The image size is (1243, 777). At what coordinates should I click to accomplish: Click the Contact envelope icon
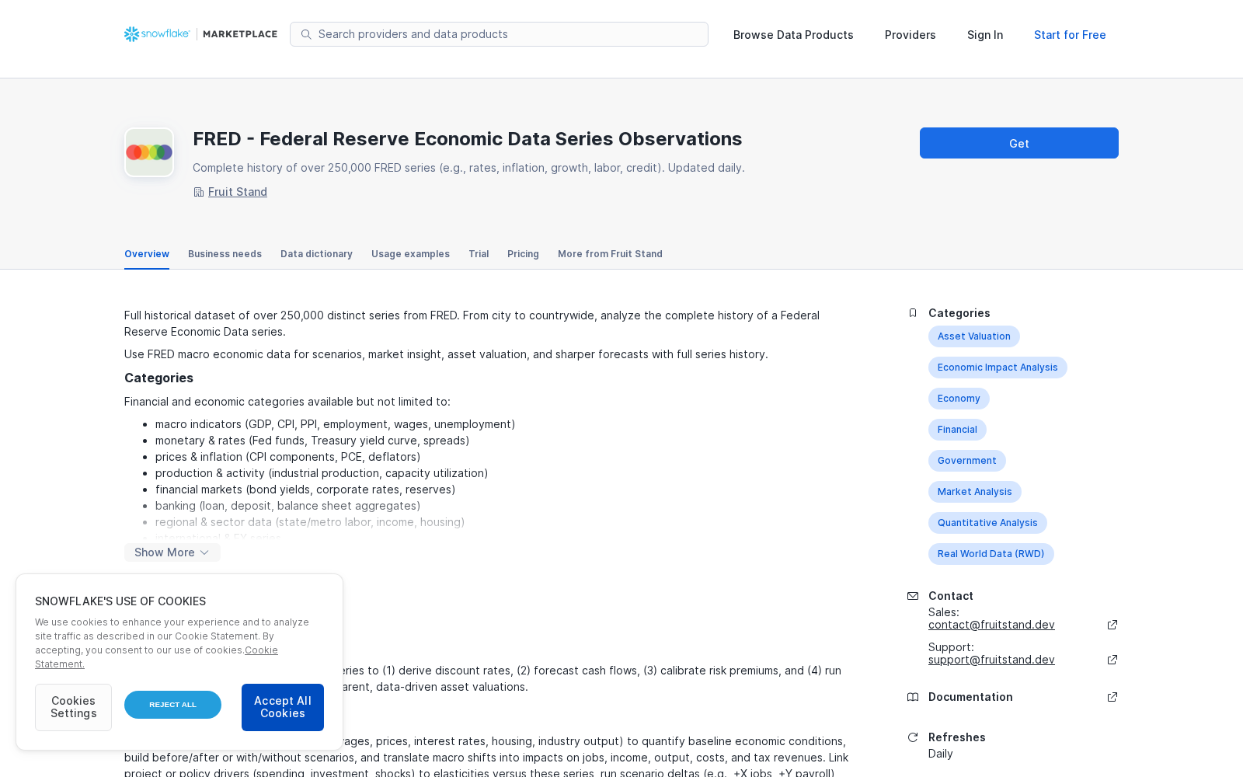(x=913, y=596)
